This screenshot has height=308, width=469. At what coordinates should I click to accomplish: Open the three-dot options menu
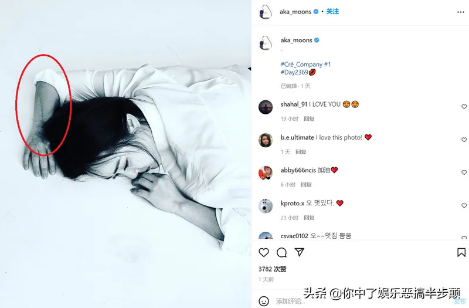[x=461, y=12]
